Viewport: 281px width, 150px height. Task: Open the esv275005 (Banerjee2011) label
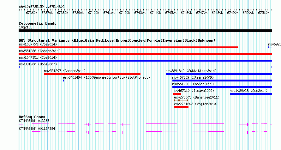tap(197, 97)
